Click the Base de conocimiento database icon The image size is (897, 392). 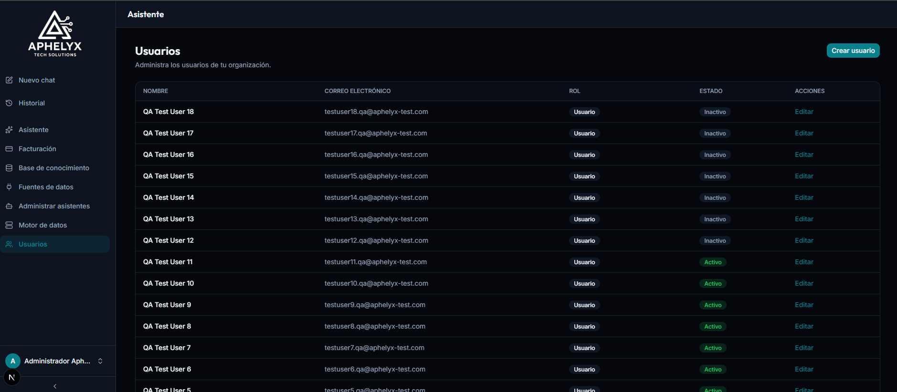(x=9, y=168)
